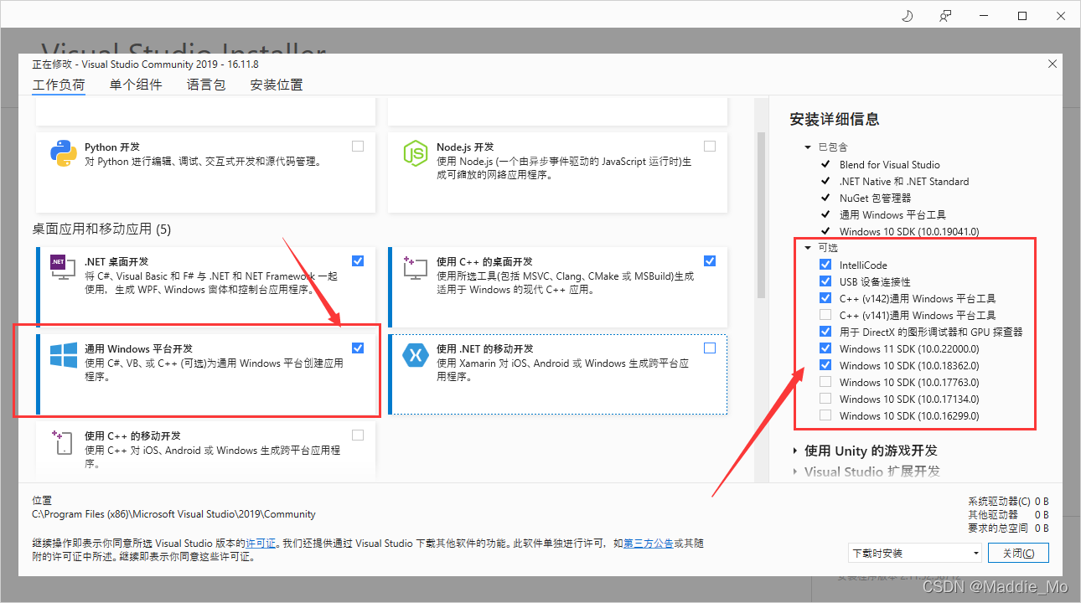Select the Blend for Visual Studio item

[889, 165]
